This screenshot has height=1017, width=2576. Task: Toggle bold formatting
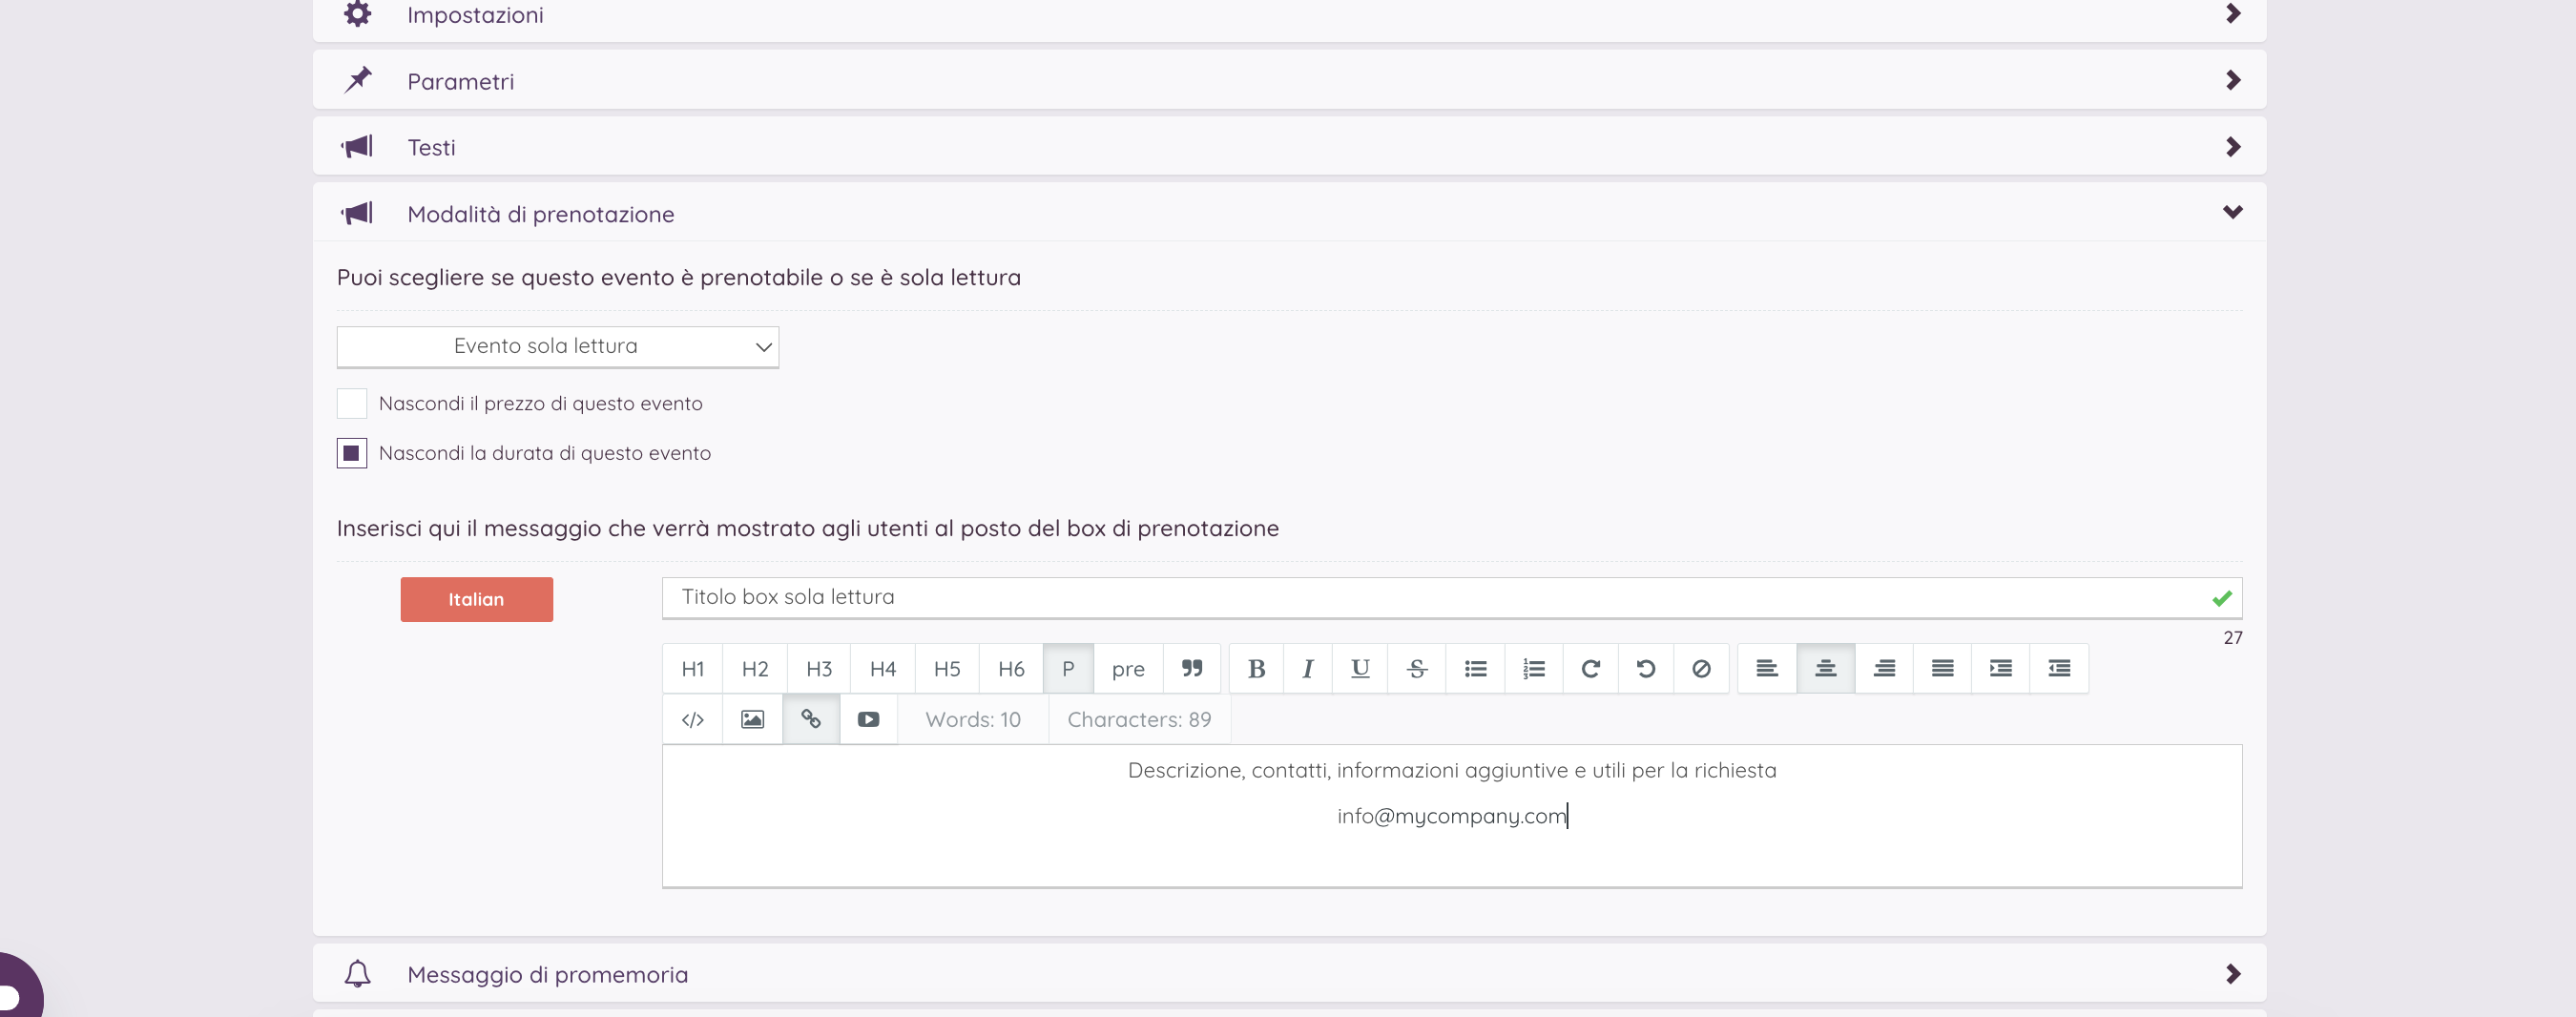(1256, 668)
